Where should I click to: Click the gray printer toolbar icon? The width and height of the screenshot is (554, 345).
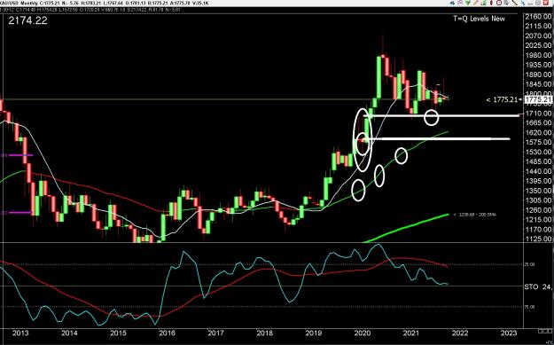tap(506, 3)
